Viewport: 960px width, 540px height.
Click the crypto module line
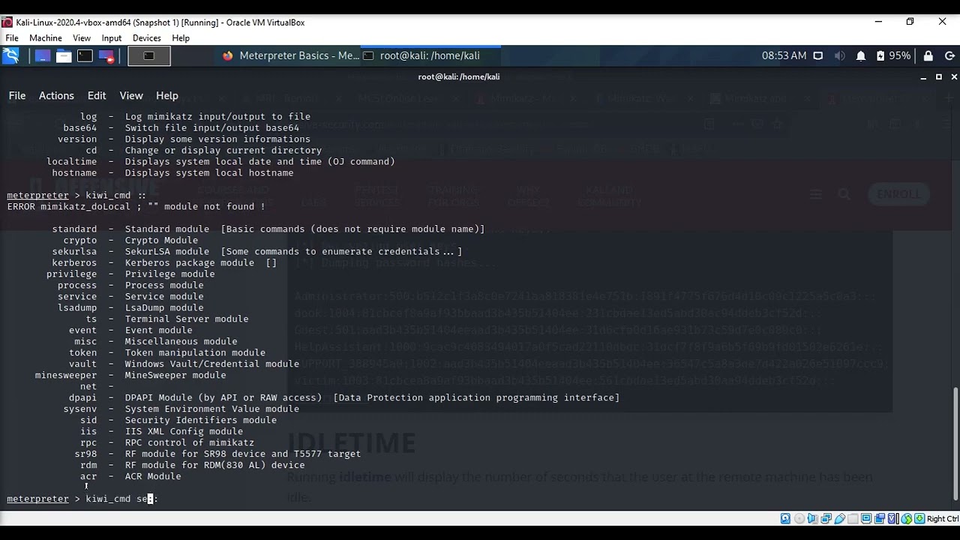click(x=130, y=240)
